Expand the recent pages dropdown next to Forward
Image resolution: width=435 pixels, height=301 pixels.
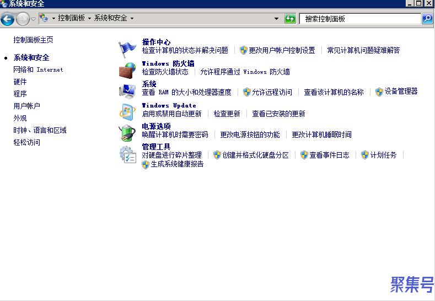point(34,19)
